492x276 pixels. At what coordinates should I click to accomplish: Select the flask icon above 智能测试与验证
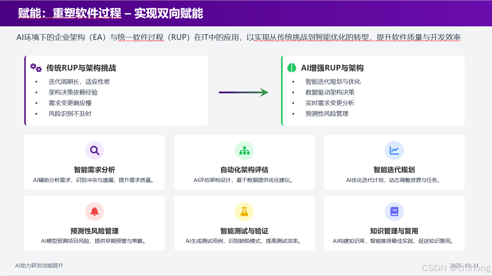pyautogui.click(x=244, y=211)
